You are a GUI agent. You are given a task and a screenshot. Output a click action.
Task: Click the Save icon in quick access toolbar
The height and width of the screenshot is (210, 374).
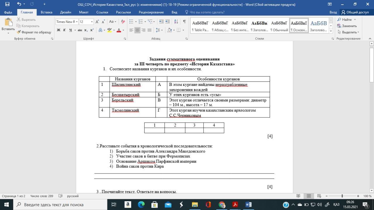point(7,4)
